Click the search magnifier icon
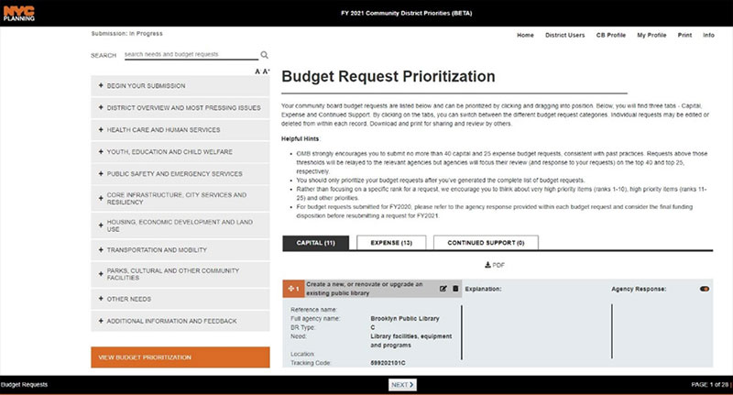Viewport: 733px width, 395px height. (264, 55)
